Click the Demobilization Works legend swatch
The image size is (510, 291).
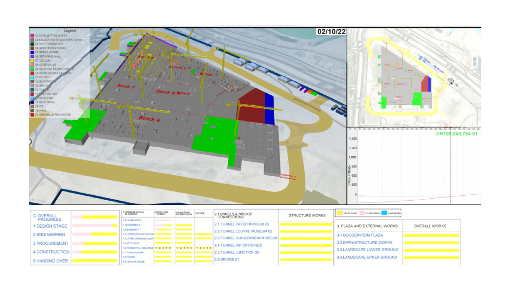click(32, 114)
